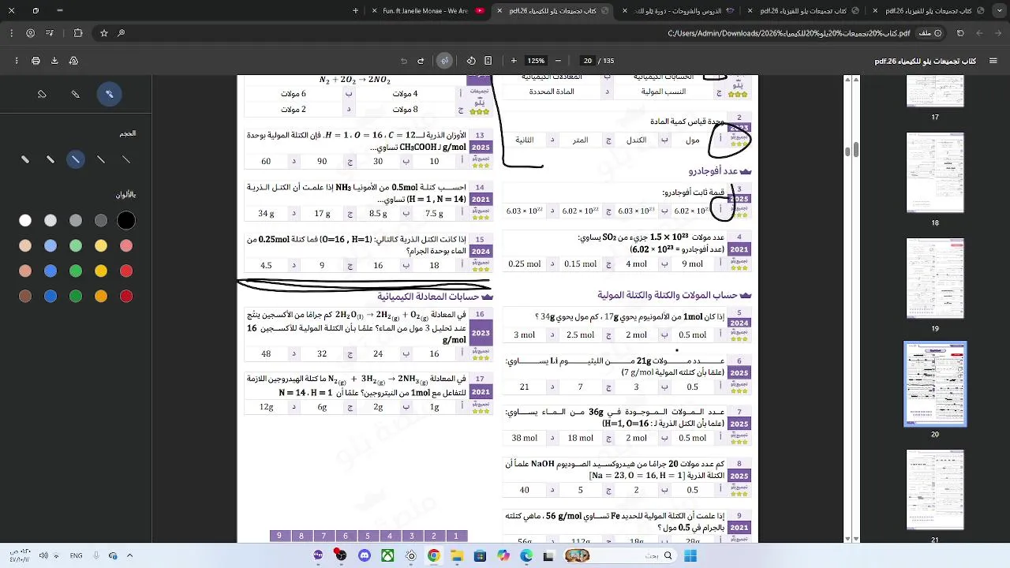This screenshot has width=1010, height=568.
Task: Pick the bright green color swatch
Action: point(76,271)
